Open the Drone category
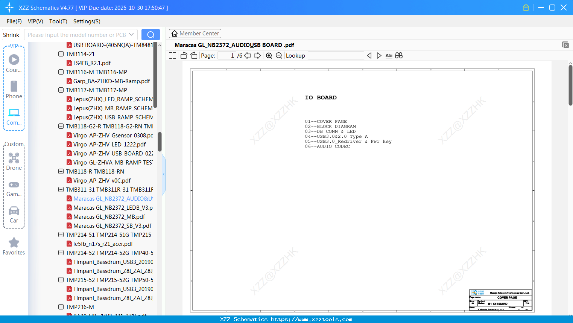Viewport: 573px width, 323px height. tap(14, 161)
